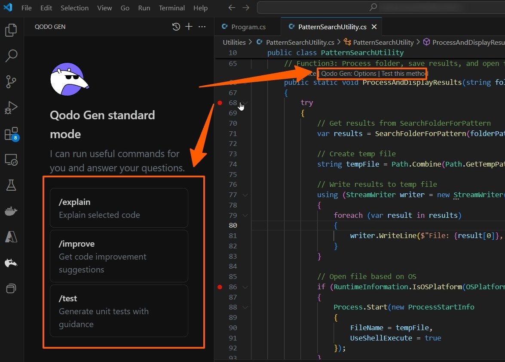Select the Testing beaker icon
The image size is (505, 362).
click(11, 185)
